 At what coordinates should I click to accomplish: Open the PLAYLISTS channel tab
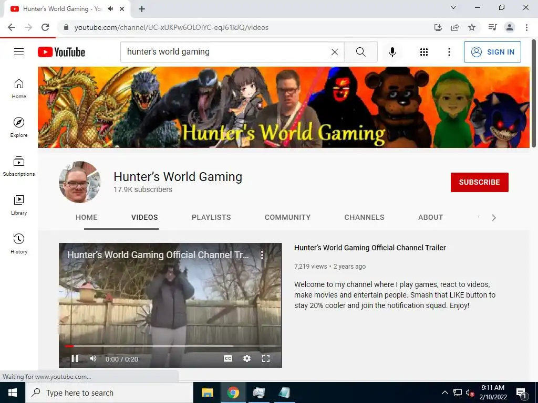[211, 217]
